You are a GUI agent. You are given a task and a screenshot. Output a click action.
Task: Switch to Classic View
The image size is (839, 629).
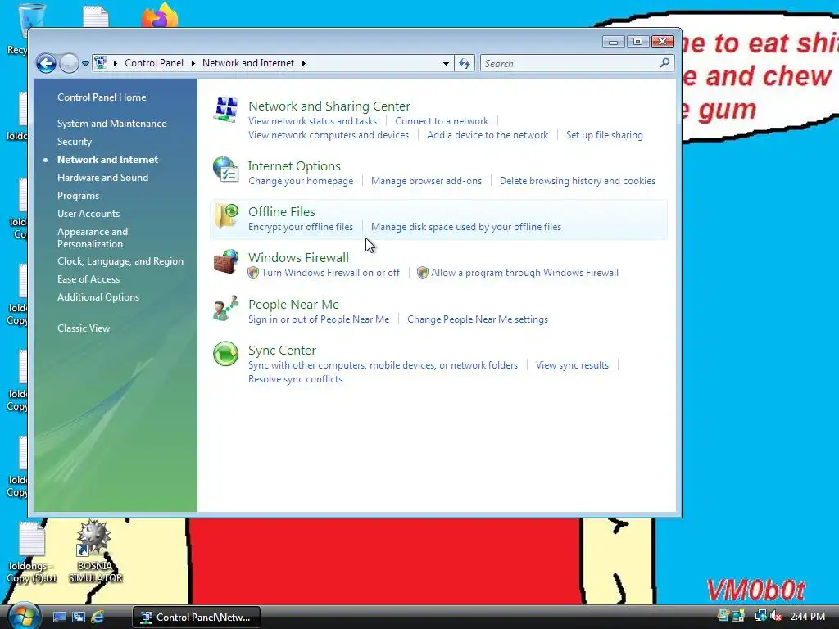click(x=84, y=328)
